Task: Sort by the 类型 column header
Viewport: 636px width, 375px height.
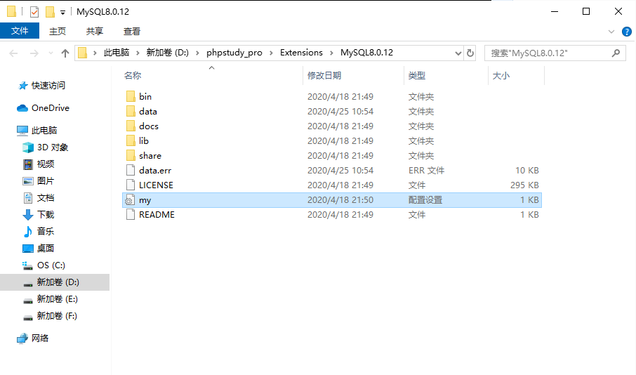Action: pos(416,75)
